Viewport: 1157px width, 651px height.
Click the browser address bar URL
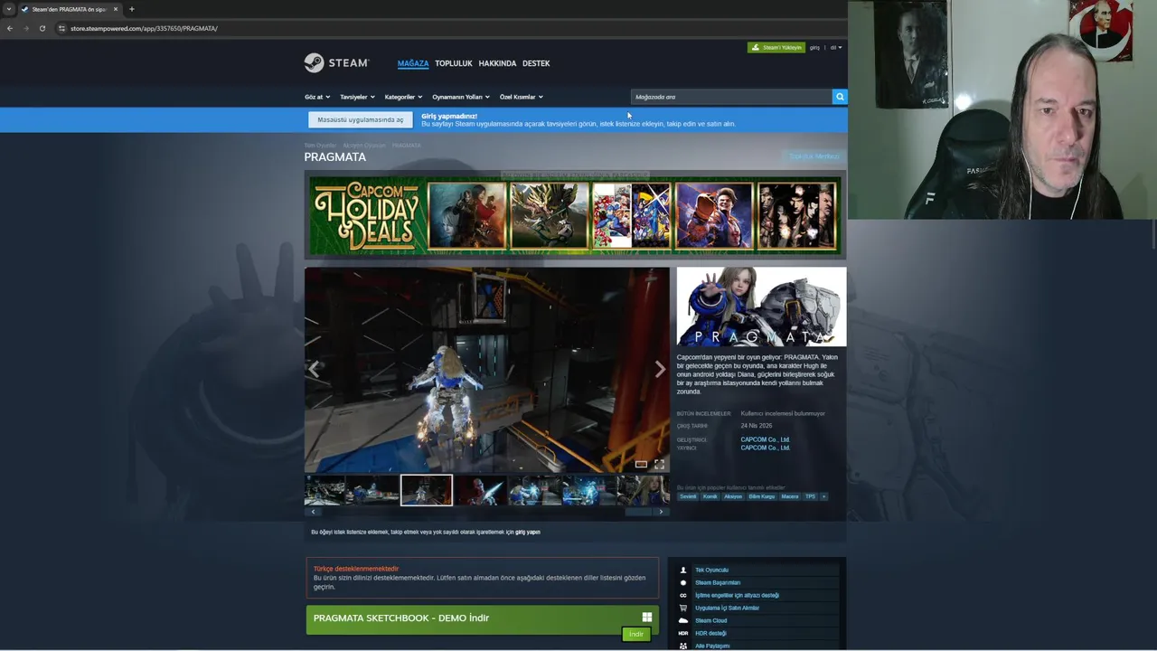click(144, 28)
